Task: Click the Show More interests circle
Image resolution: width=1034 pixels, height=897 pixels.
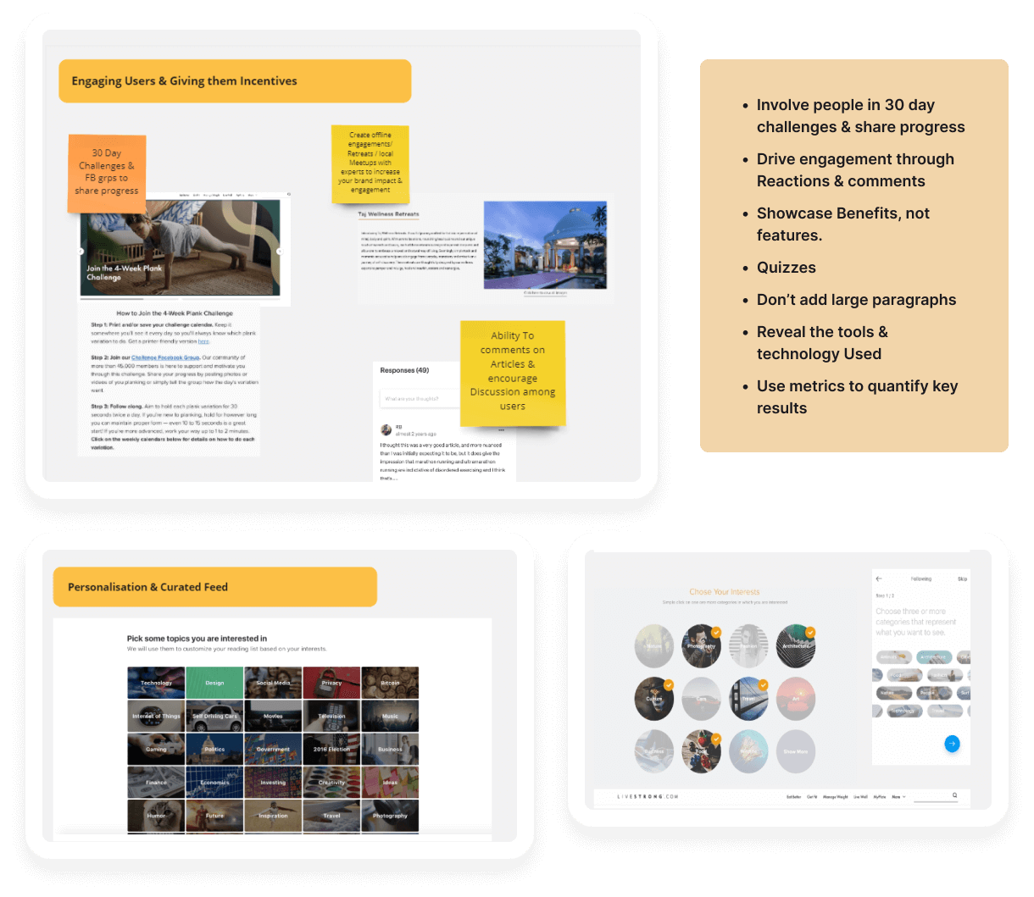Action: [x=795, y=750]
